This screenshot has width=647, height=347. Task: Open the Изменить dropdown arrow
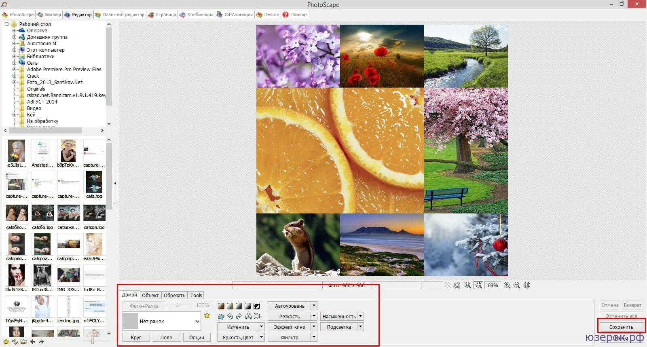262,327
